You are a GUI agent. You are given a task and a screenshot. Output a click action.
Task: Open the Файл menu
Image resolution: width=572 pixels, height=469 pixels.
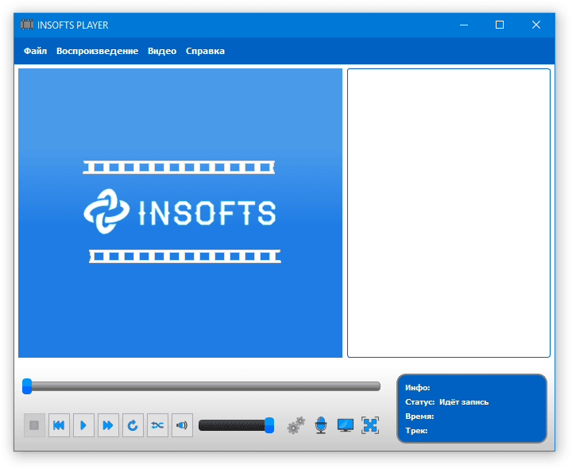click(x=36, y=51)
